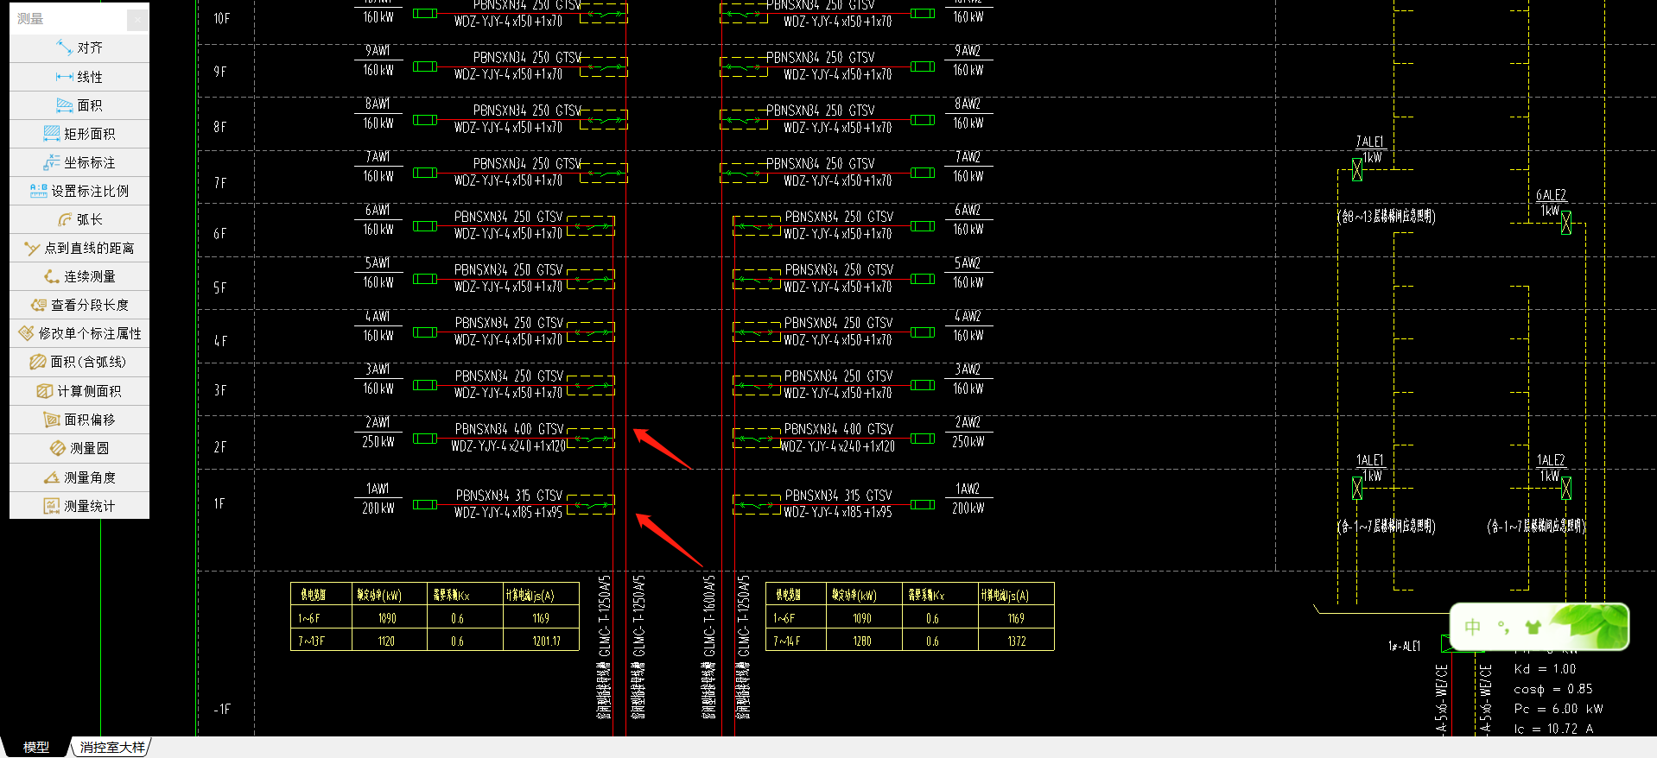Click the 6F floor label
This screenshot has width=1657, height=758.
[220, 234]
